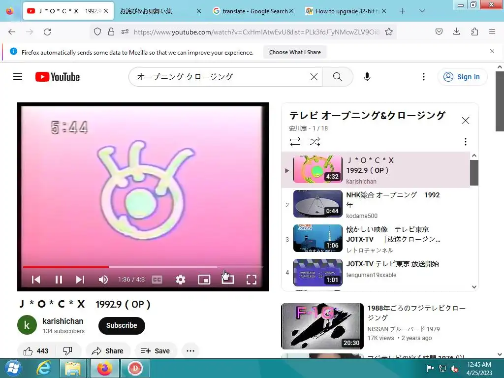Screen dimensions: 504x378
Task: Open a new Firefox tab
Action: pyautogui.click(x=402, y=11)
